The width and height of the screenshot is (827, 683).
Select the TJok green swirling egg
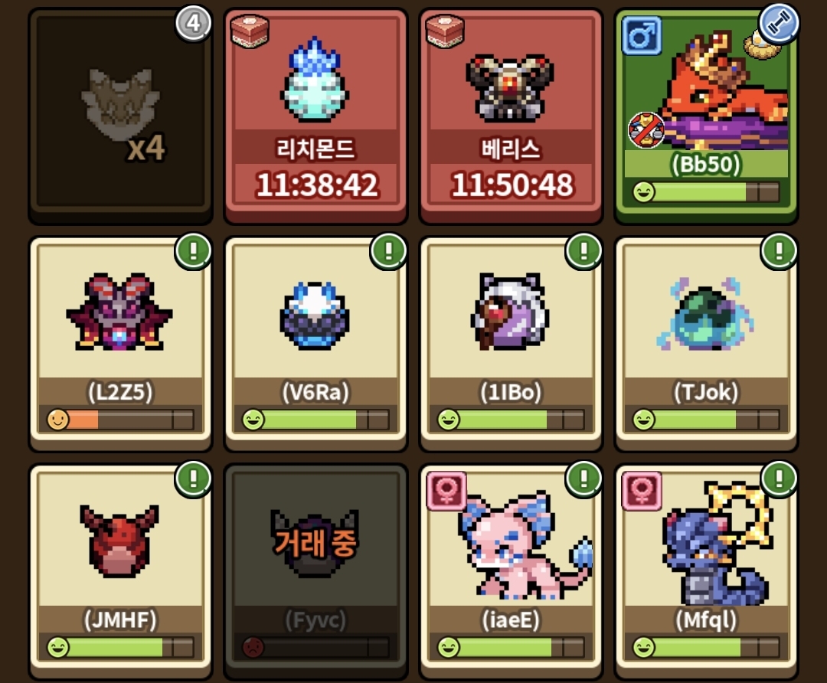point(706,343)
